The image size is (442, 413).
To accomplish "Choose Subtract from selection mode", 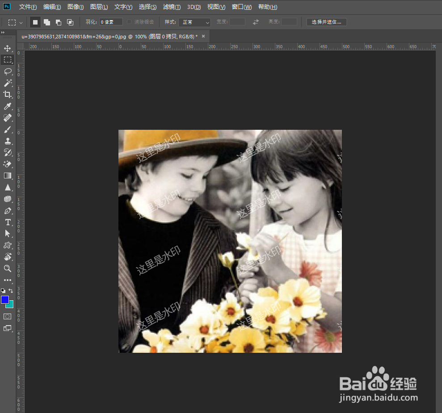I will pyautogui.click(x=59, y=22).
